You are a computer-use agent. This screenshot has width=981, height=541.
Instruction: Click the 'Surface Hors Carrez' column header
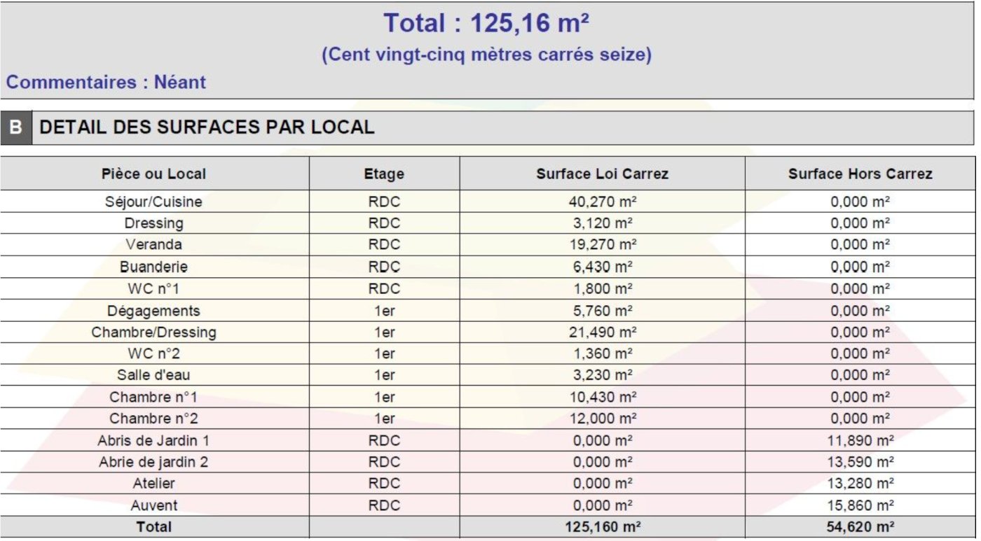(x=860, y=174)
